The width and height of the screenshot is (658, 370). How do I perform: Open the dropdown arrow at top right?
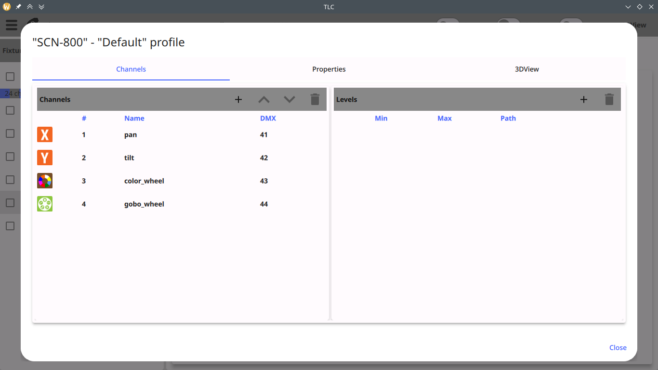point(628,7)
